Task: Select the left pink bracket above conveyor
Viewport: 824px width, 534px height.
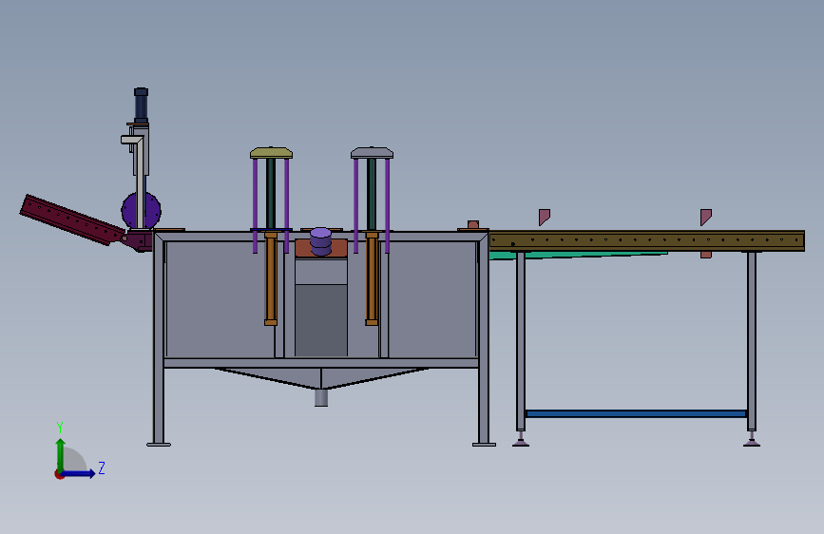Action: pyautogui.click(x=545, y=217)
